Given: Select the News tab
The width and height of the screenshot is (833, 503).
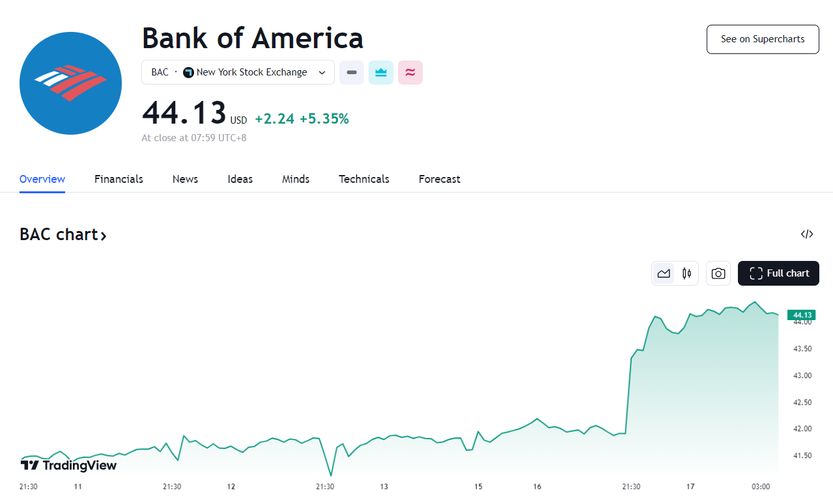Looking at the screenshot, I should click(185, 179).
